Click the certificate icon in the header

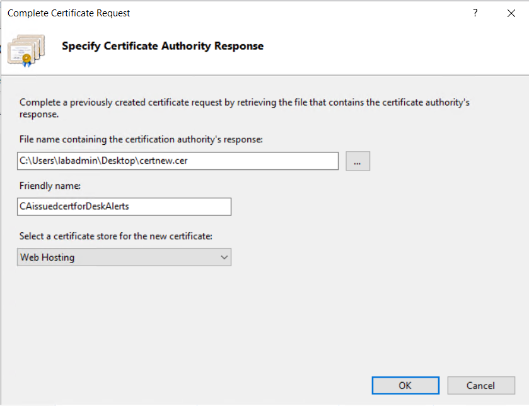pos(26,48)
